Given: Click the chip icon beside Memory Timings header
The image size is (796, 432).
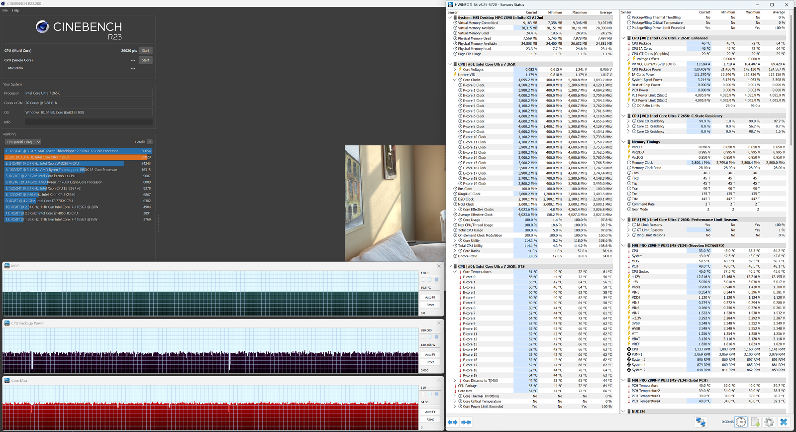Looking at the screenshot, I should click(629, 142).
